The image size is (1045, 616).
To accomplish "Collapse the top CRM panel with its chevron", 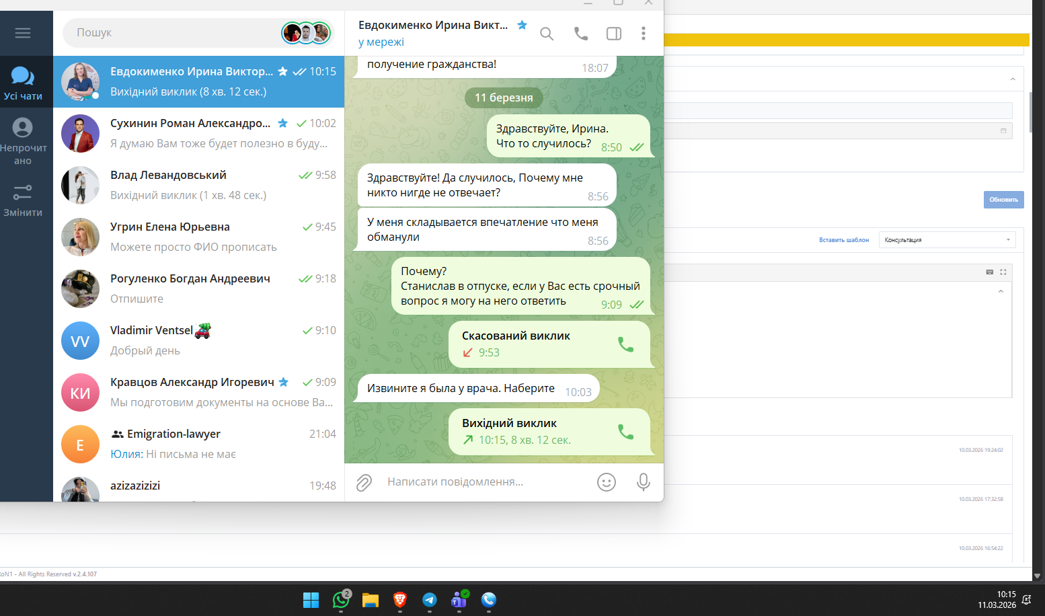I will (x=1013, y=79).
